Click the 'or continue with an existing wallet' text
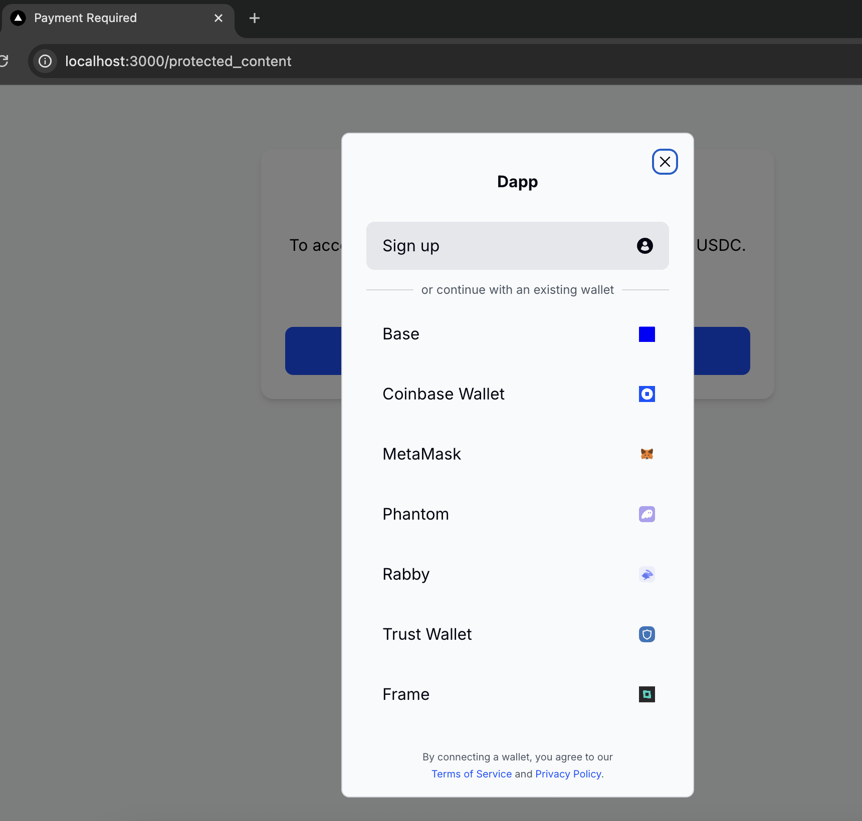 517,290
